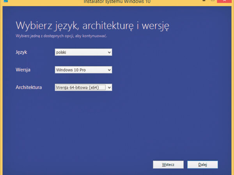The height and width of the screenshot is (175, 234).
Task: Click the subtitle 'Wybierz jedną z dostępnych opcji'
Action: [x=61, y=36]
